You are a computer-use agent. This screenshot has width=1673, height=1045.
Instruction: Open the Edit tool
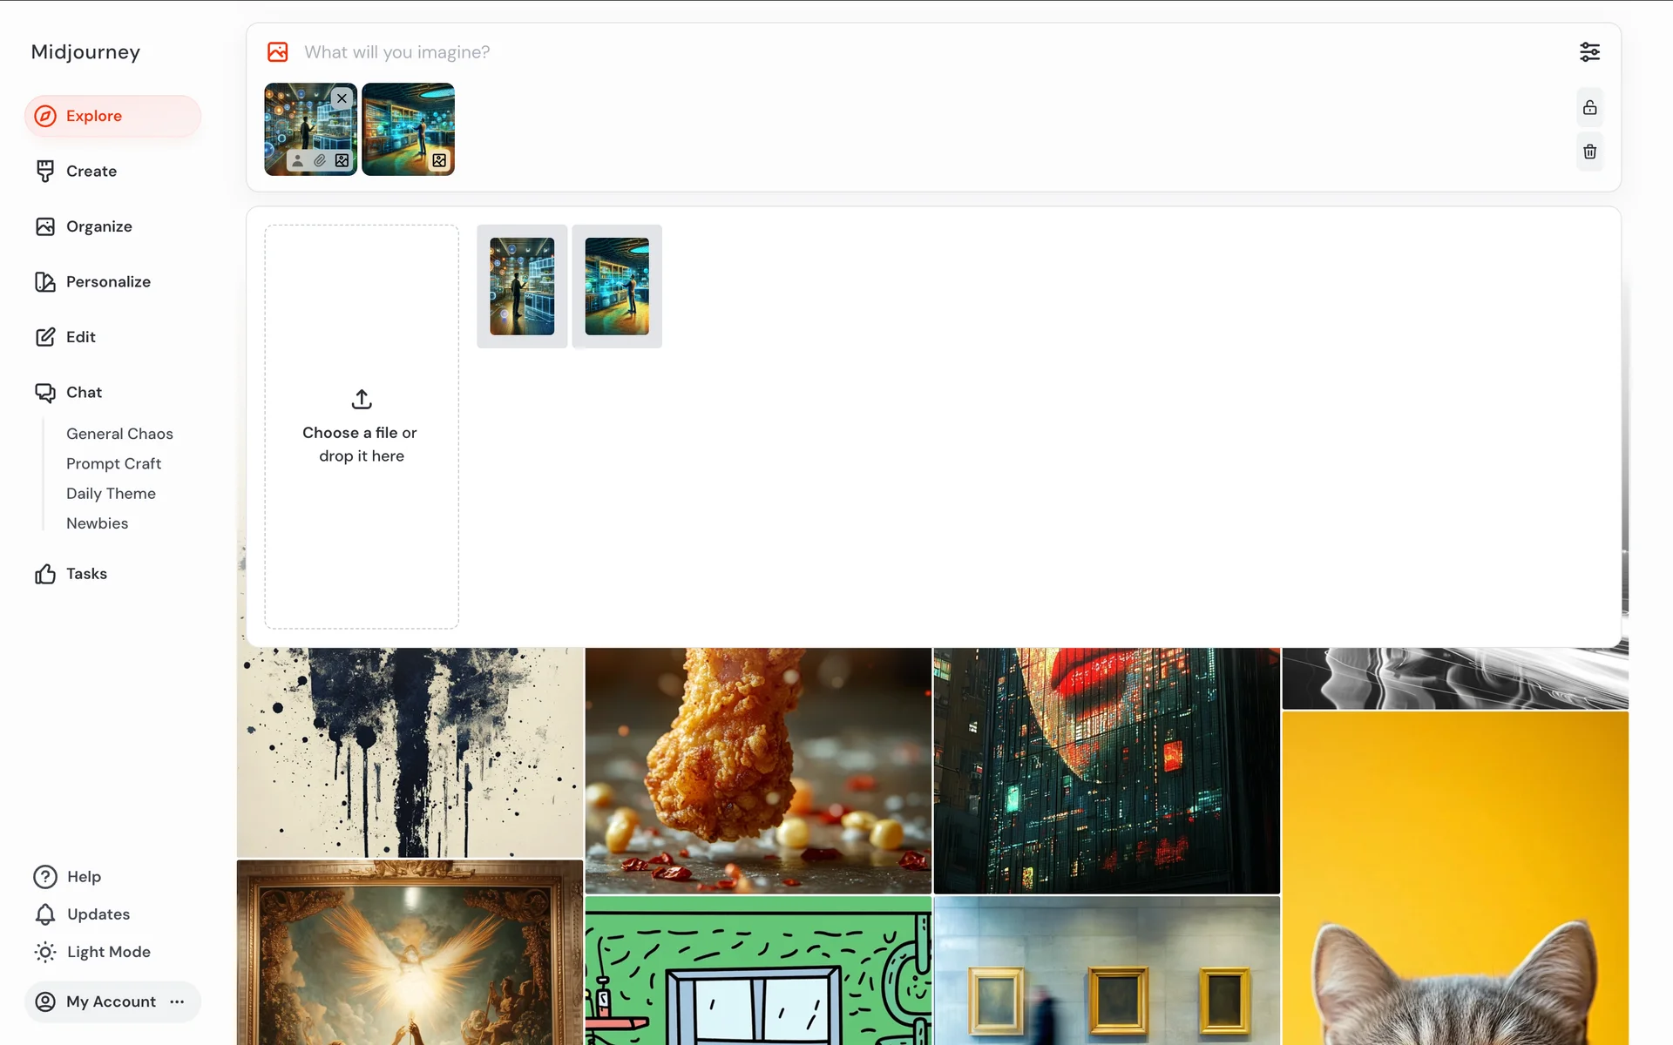(80, 337)
